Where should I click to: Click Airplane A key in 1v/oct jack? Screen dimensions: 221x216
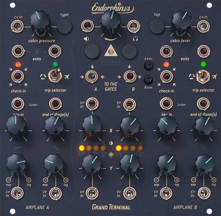(x=18, y=104)
